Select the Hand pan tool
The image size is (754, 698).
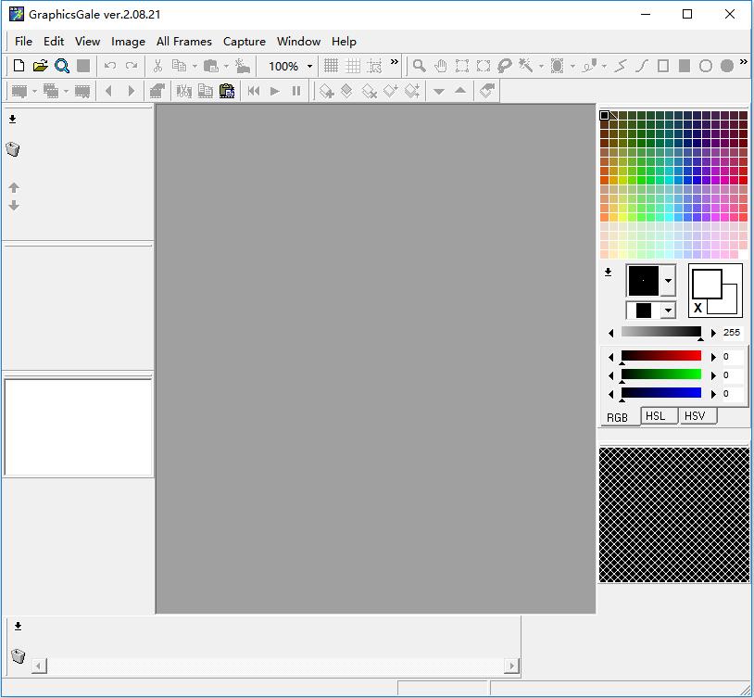[x=441, y=66]
